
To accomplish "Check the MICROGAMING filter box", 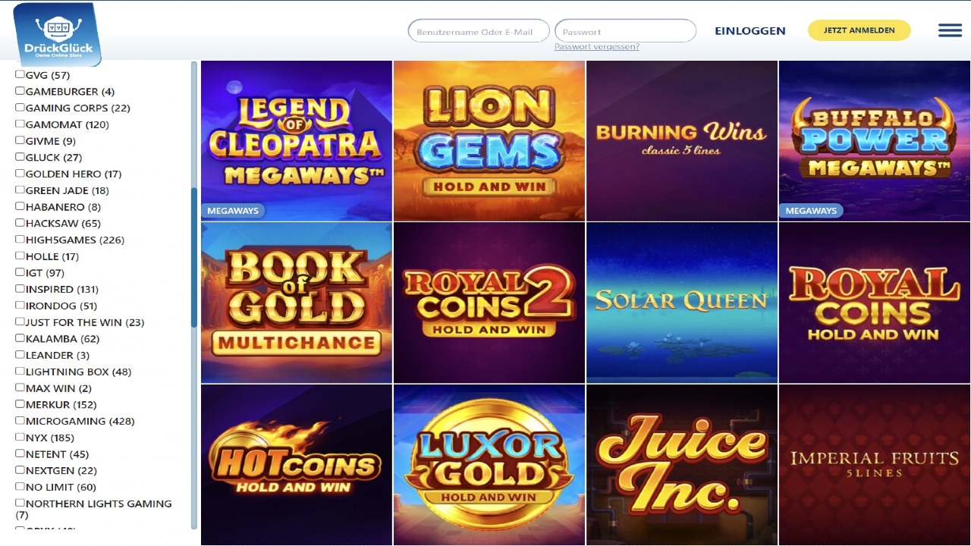I will pyautogui.click(x=20, y=420).
